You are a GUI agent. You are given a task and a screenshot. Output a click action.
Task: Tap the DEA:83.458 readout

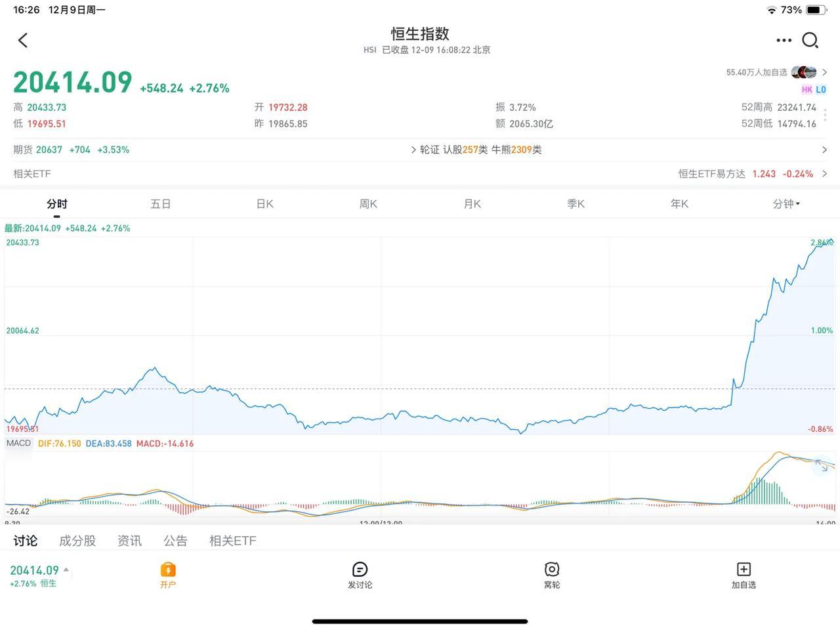click(109, 444)
